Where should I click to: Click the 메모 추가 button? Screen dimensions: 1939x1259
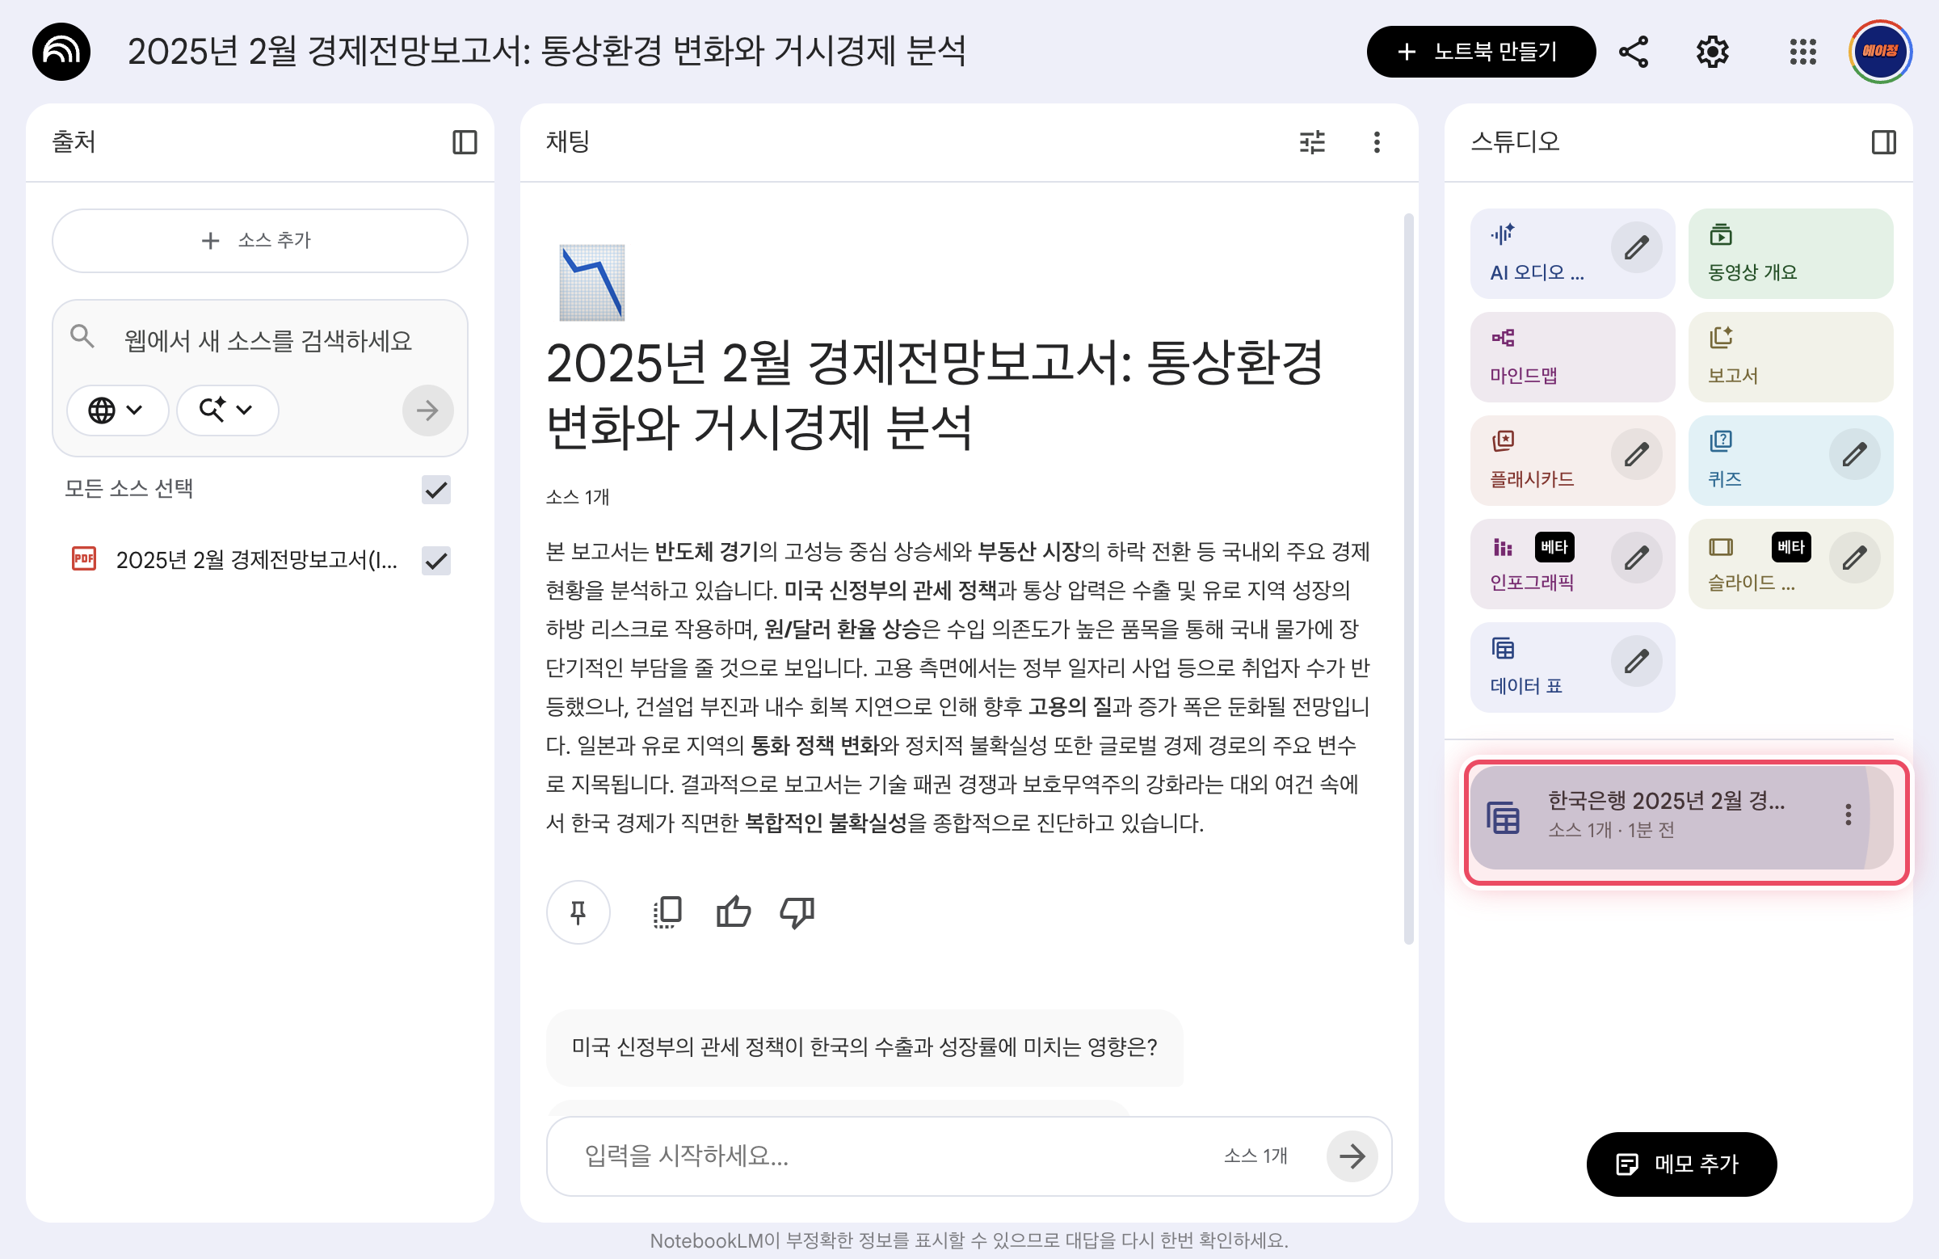pyautogui.click(x=1681, y=1164)
